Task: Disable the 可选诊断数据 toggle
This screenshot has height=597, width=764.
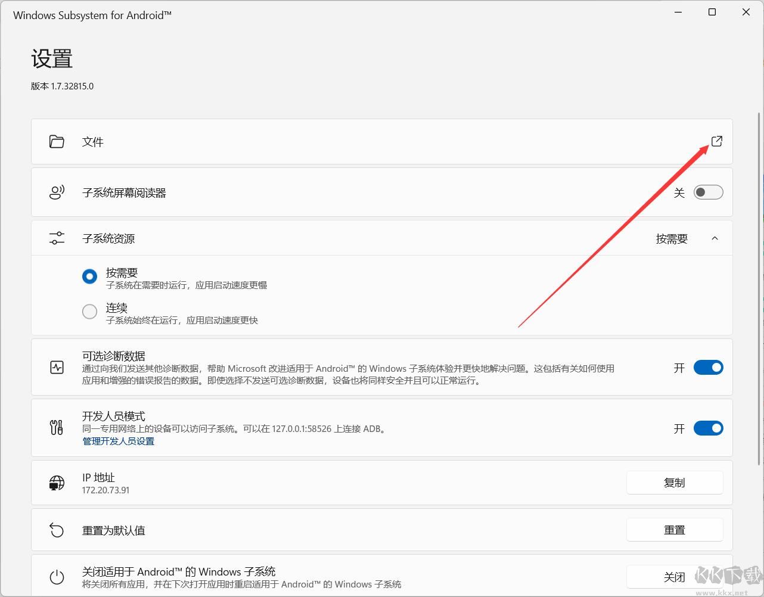Action: pos(708,368)
